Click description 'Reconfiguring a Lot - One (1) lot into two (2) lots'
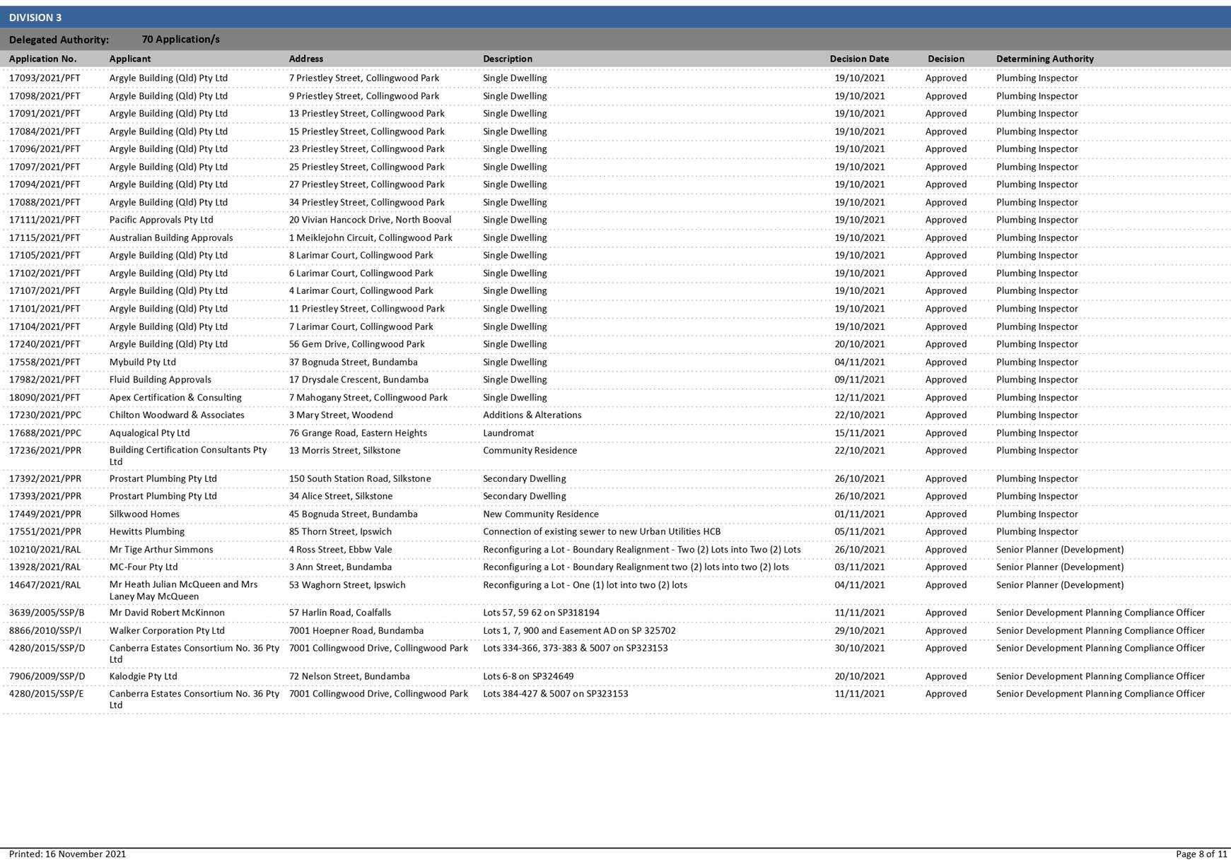This screenshot has height=867, width=1231. (x=585, y=585)
